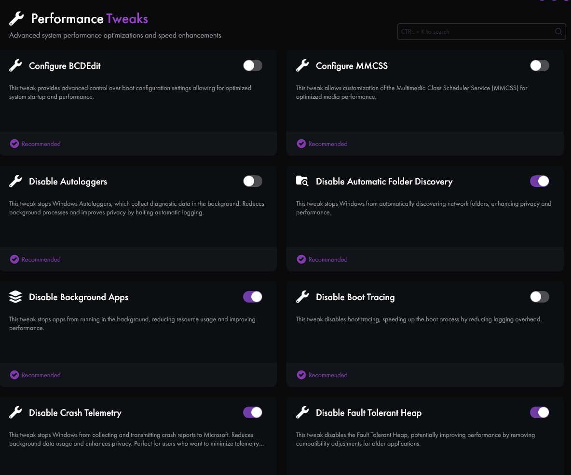571x475 pixels.
Task: Enable the Disable Boot Tracing toggle
Action: pos(539,297)
